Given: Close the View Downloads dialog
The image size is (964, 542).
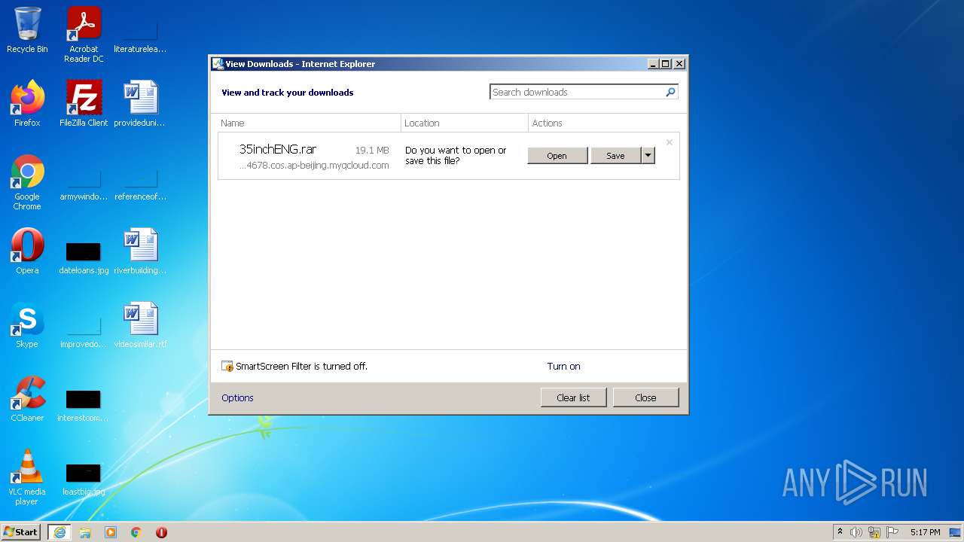Looking at the screenshot, I should point(645,397).
